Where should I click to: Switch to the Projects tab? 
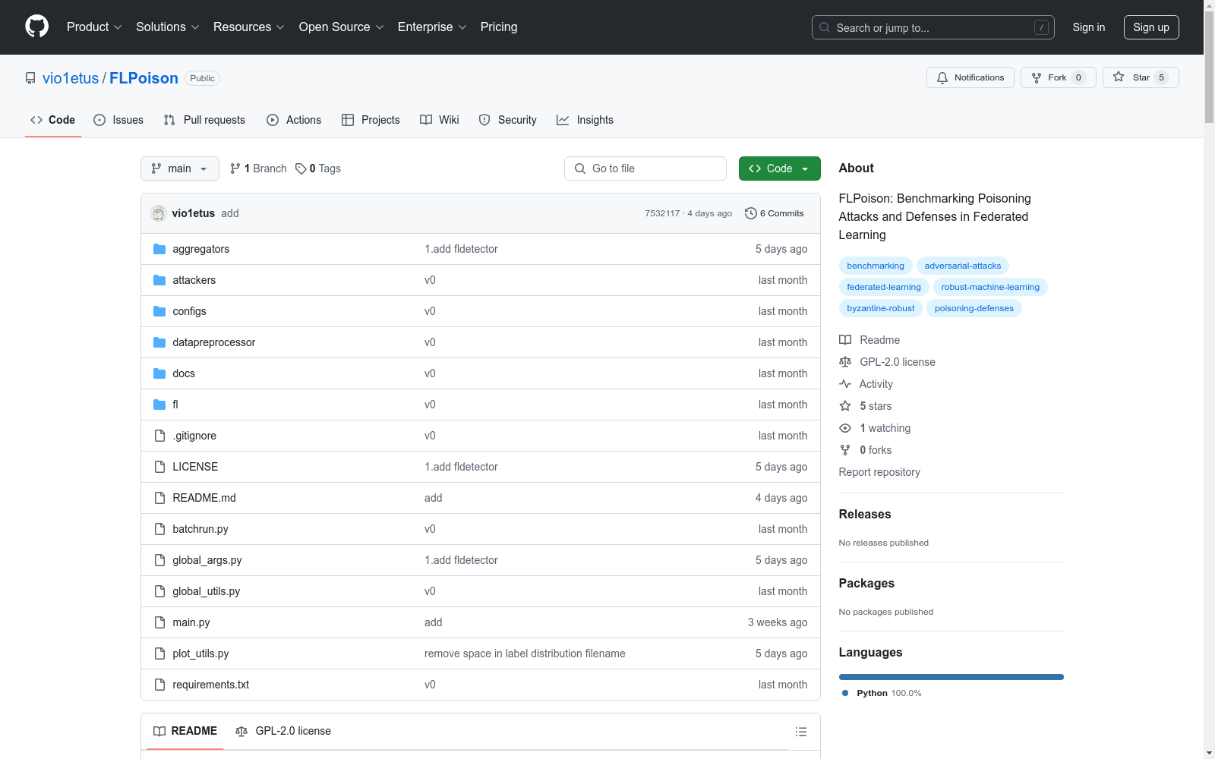coord(371,120)
